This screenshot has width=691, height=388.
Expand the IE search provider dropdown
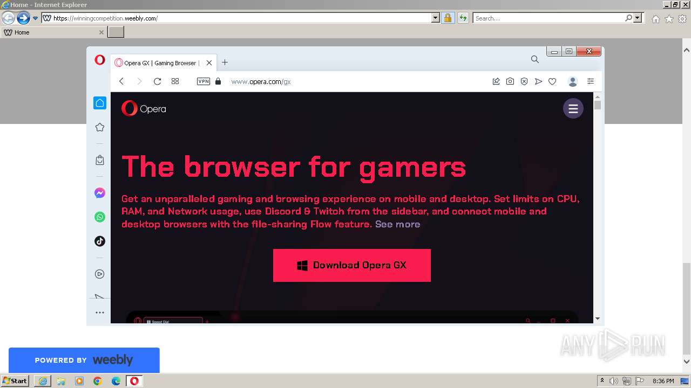[638, 18]
